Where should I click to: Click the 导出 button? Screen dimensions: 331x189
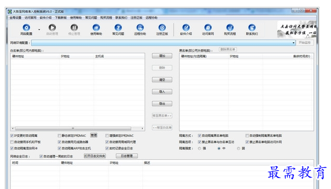(x=162, y=103)
